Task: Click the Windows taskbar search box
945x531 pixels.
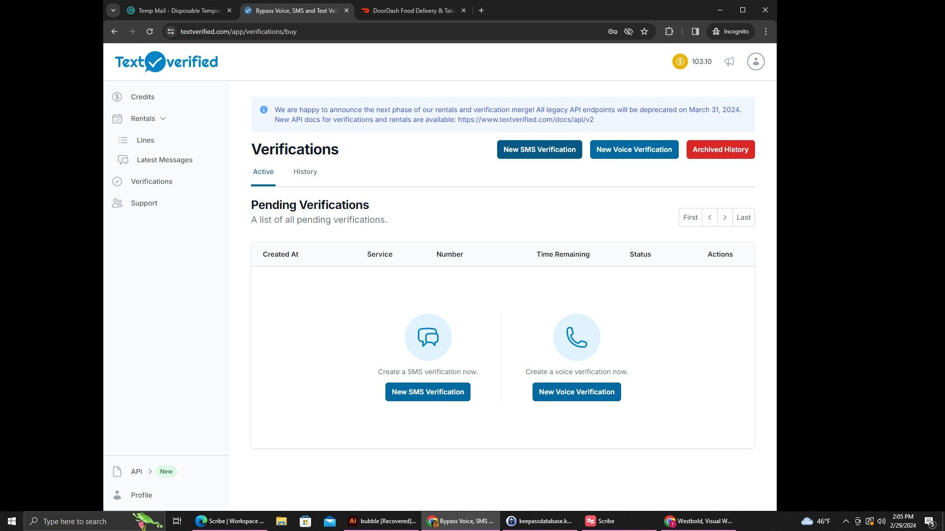Action: [94, 521]
